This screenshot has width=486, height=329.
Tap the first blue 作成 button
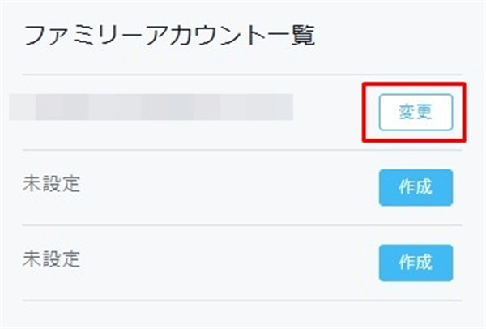[415, 188]
